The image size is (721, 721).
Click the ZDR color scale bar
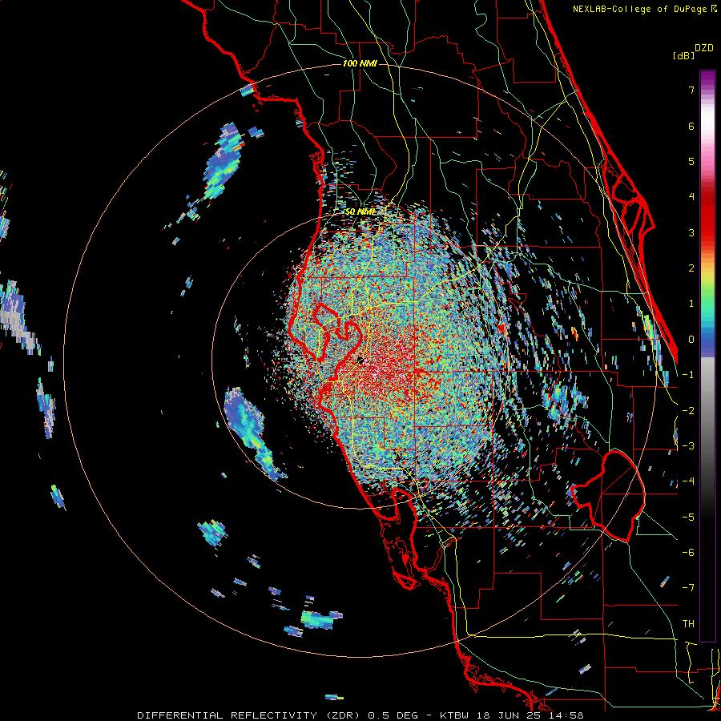(x=707, y=356)
